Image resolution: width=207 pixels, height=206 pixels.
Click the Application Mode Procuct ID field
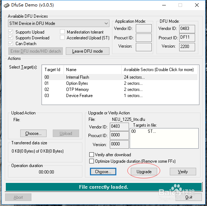[x=144, y=38]
